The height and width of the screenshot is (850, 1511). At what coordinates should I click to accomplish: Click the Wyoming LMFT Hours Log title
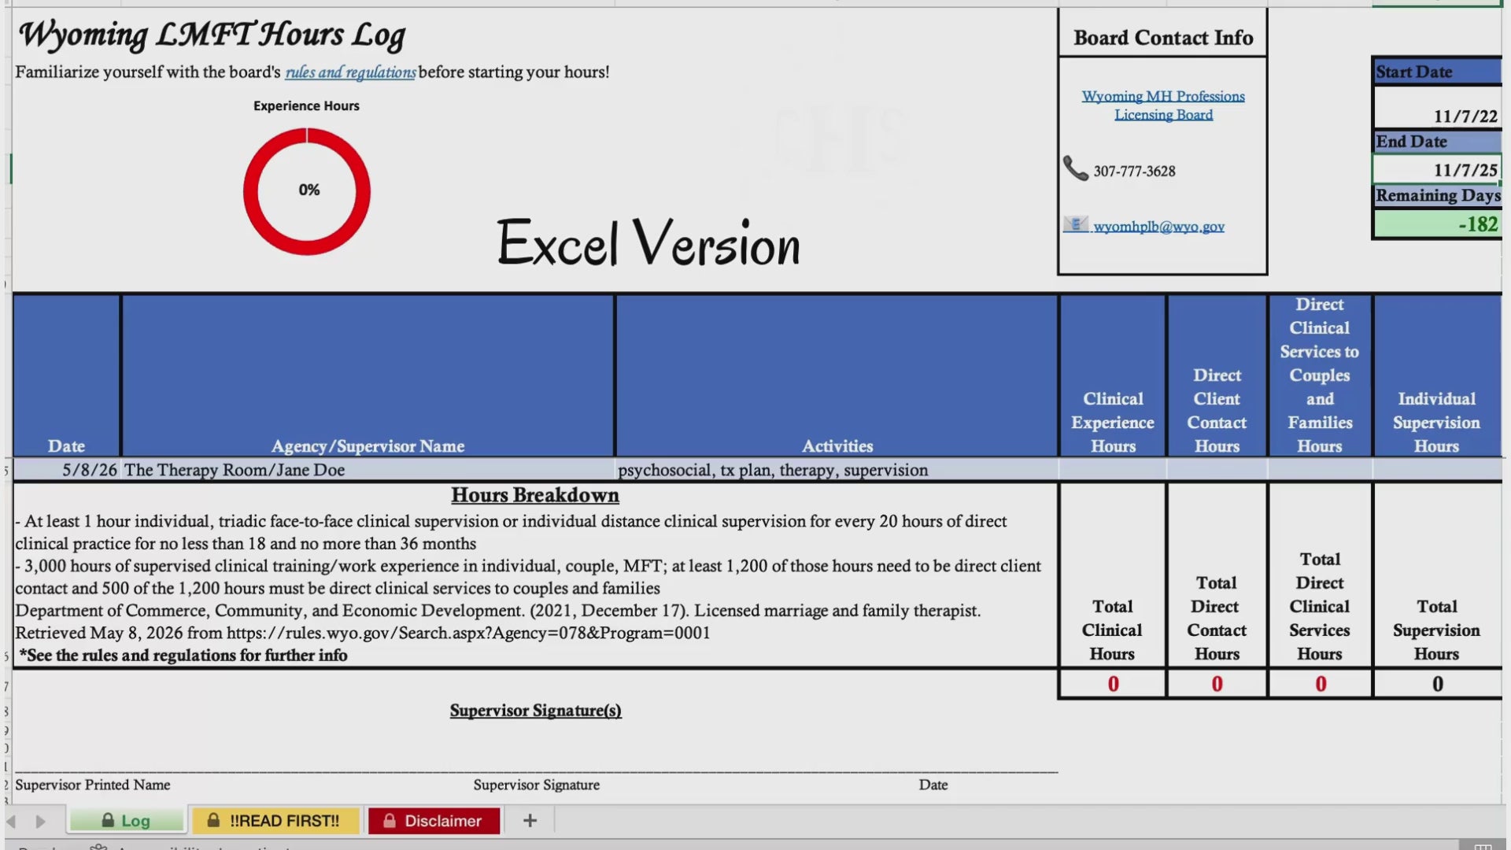click(x=212, y=35)
